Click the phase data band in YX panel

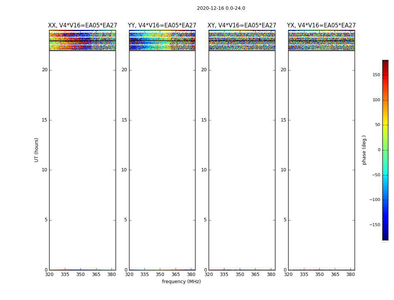click(x=321, y=40)
